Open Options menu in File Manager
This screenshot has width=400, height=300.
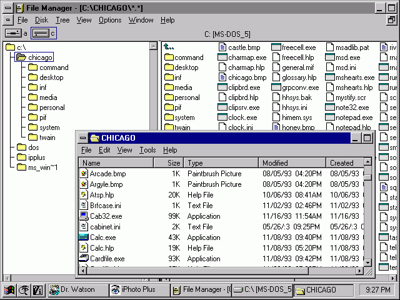point(110,20)
